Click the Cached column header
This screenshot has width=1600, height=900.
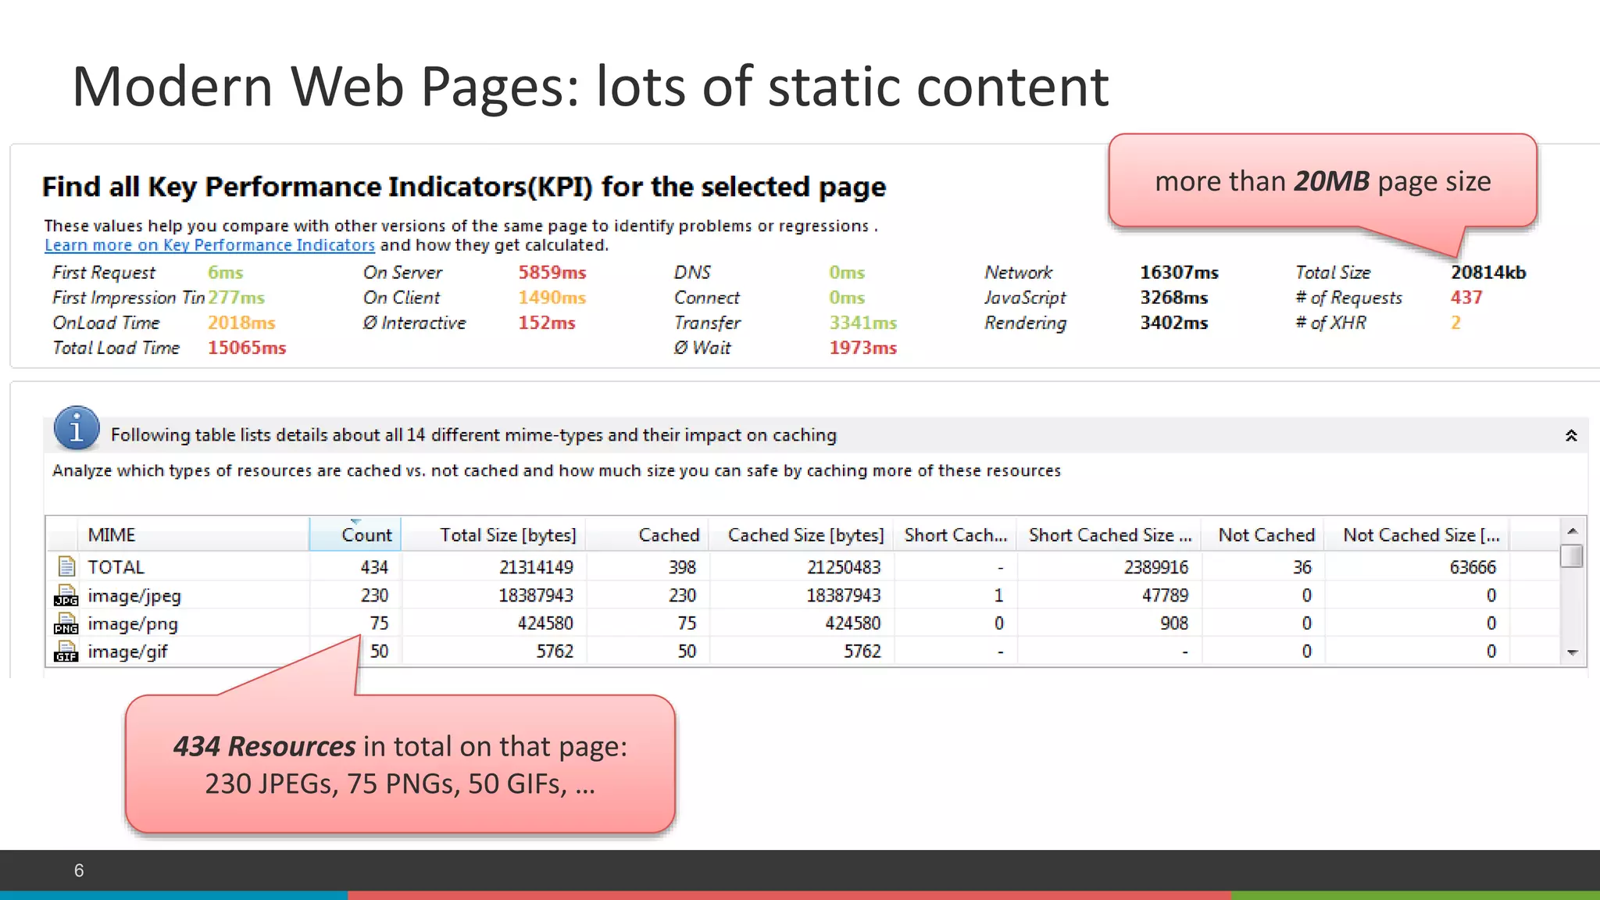click(668, 535)
